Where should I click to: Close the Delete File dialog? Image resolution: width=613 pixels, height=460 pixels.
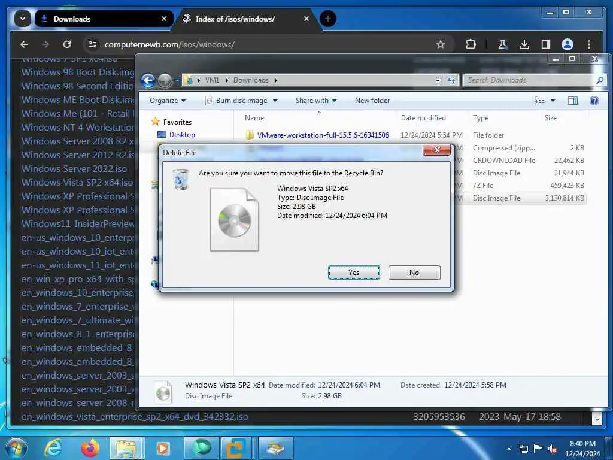click(x=436, y=150)
